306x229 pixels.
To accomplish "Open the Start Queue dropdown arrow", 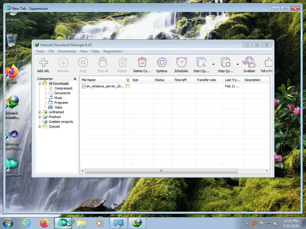I will (213, 64).
